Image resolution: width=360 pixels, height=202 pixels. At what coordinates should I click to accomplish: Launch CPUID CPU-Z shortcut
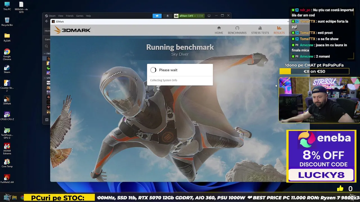(7, 116)
